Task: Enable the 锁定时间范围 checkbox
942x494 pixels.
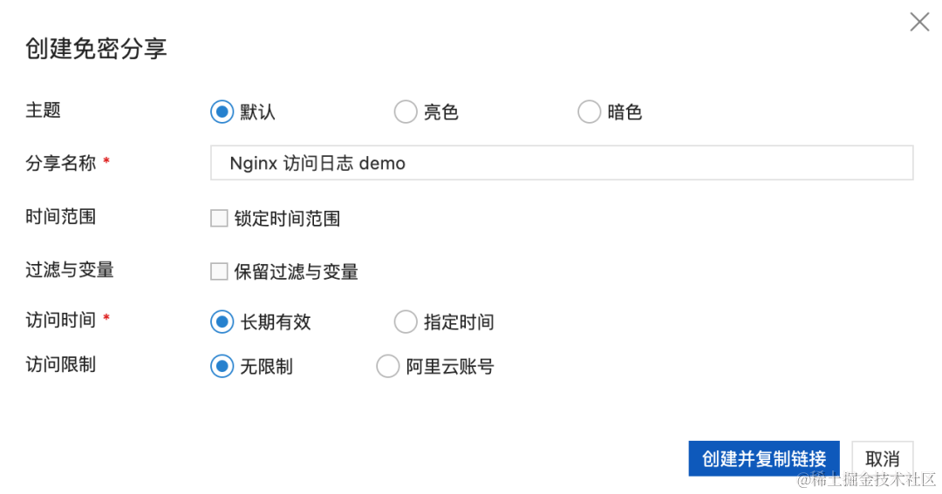Action: pyautogui.click(x=219, y=219)
